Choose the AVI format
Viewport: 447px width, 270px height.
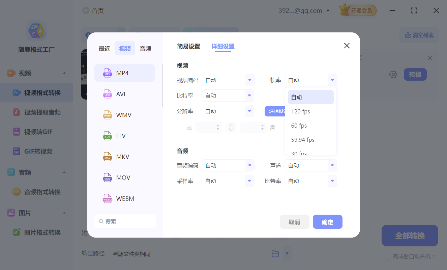[124, 94]
